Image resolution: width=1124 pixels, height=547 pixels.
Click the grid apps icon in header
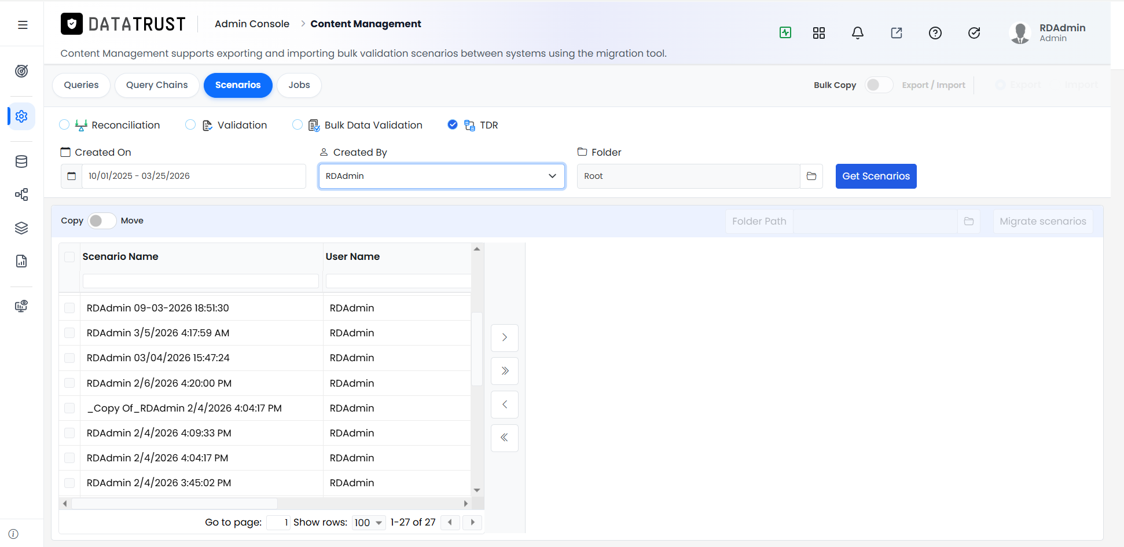pos(819,33)
